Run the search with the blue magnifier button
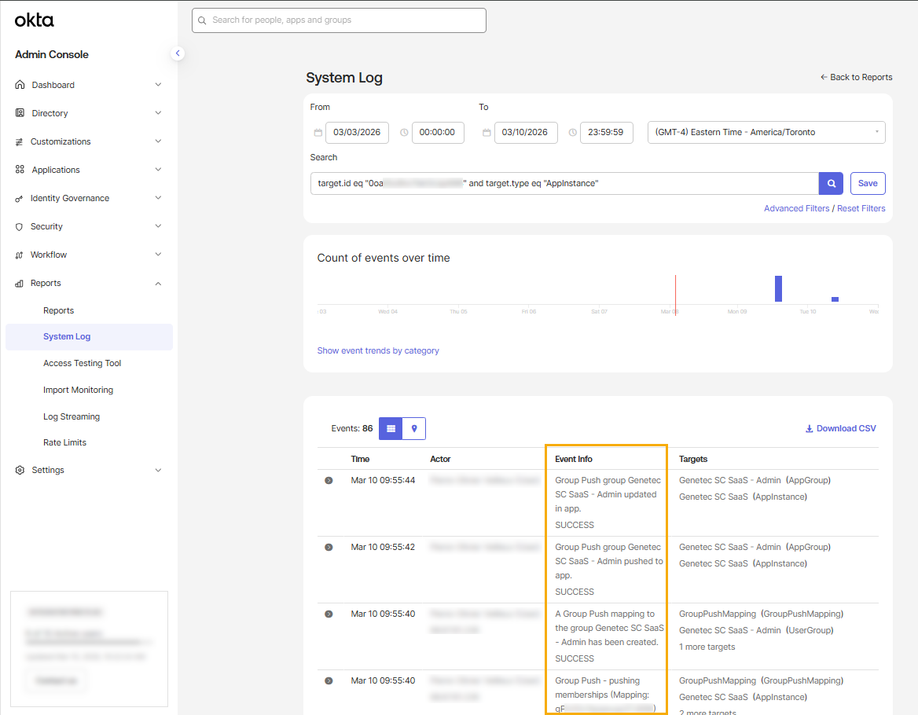 point(831,183)
